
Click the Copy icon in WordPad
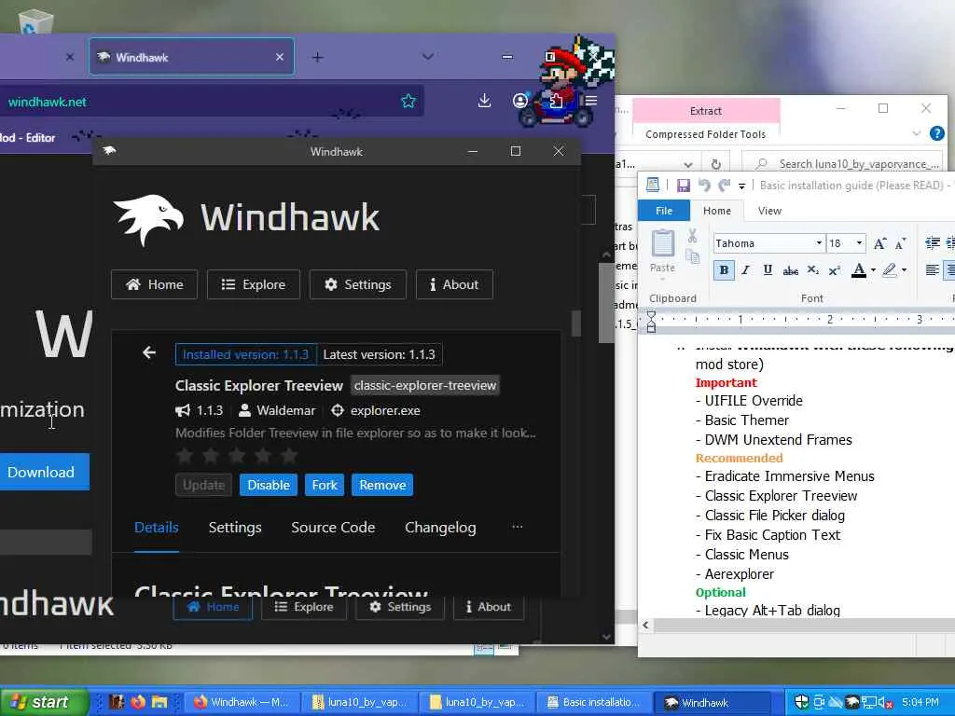693,255
